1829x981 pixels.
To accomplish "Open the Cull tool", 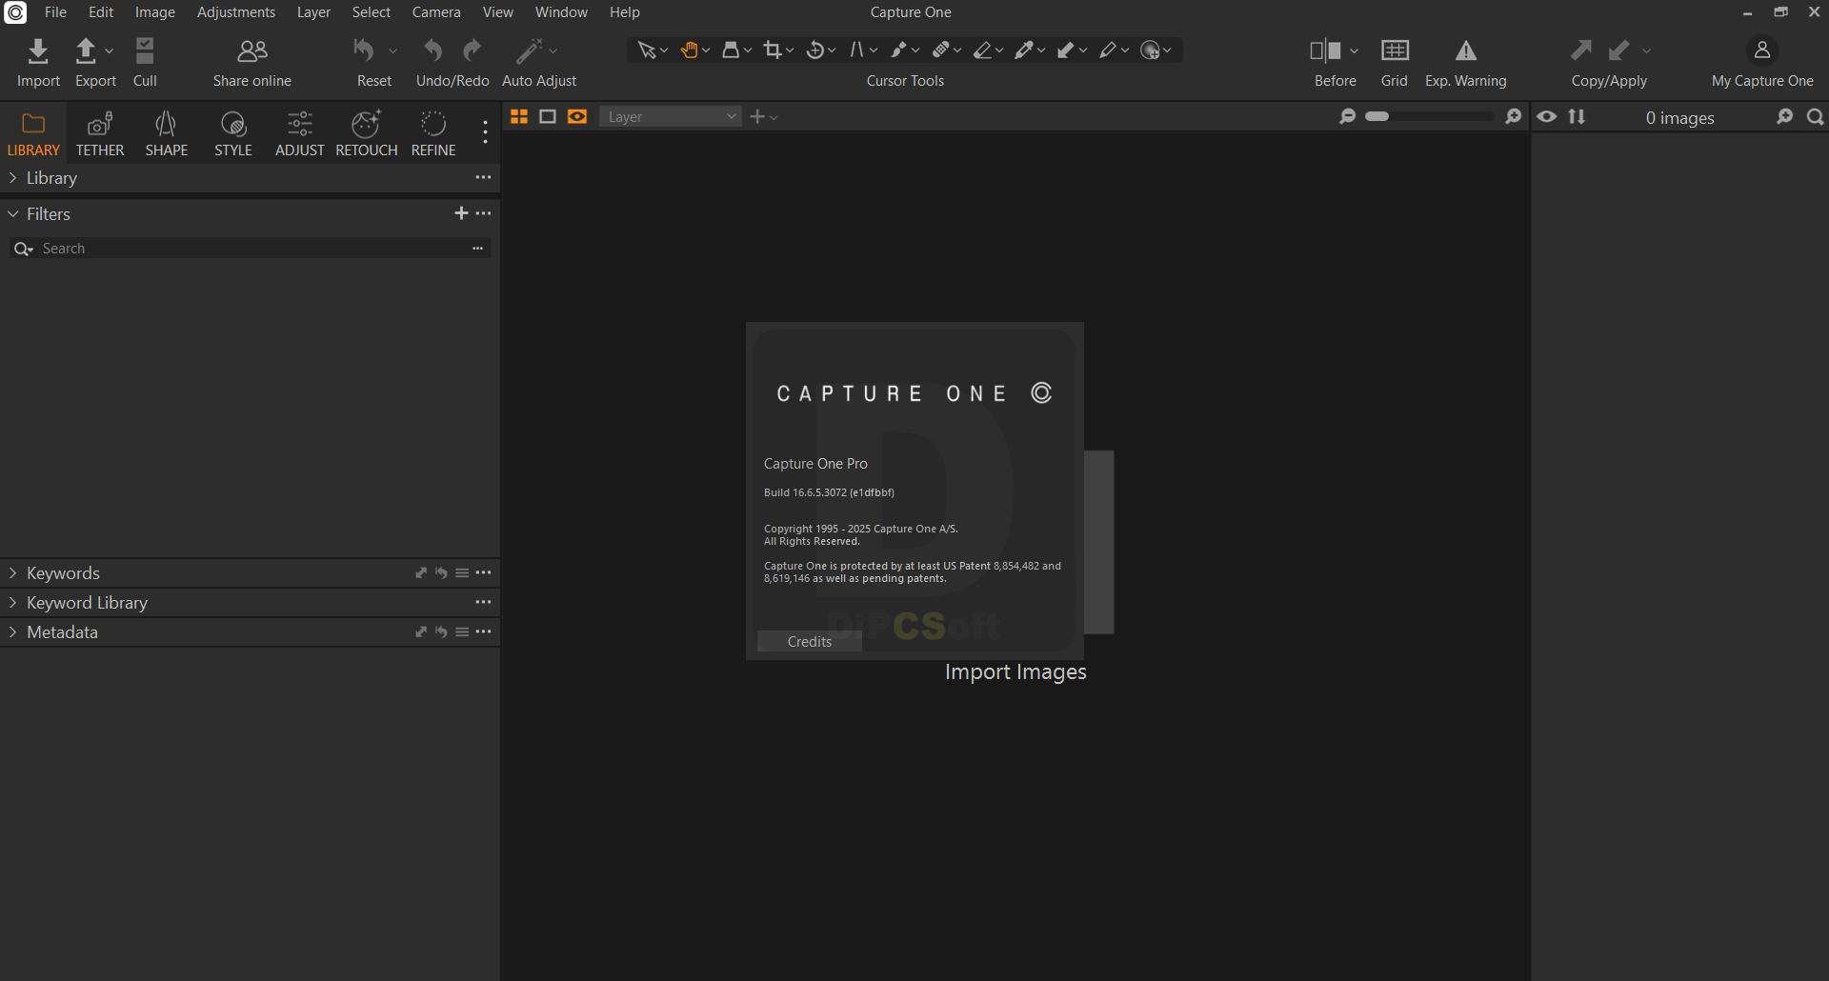I will pos(145,50).
